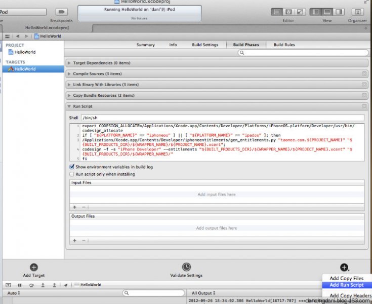Add an input file with plus button
The height and width of the screenshot is (304, 372).
(75, 207)
